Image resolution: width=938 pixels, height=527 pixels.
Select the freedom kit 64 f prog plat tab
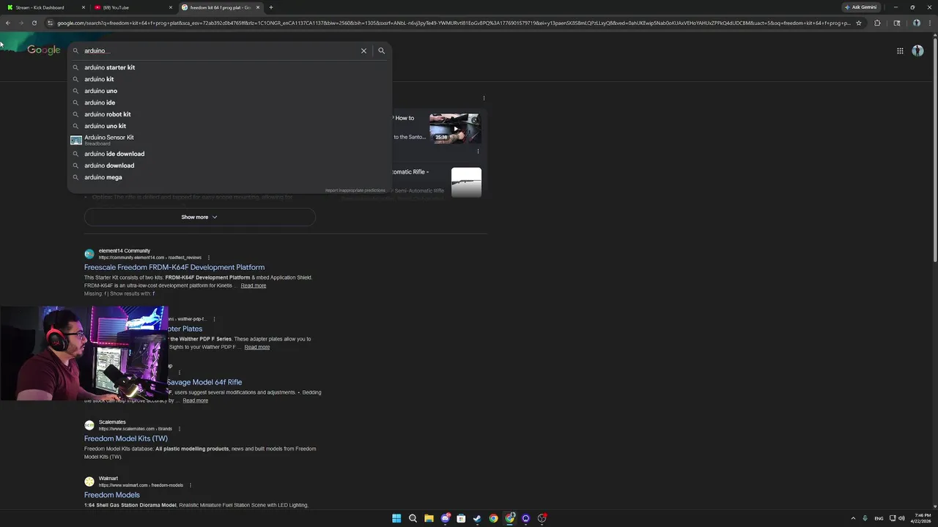click(x=220, y=7)
